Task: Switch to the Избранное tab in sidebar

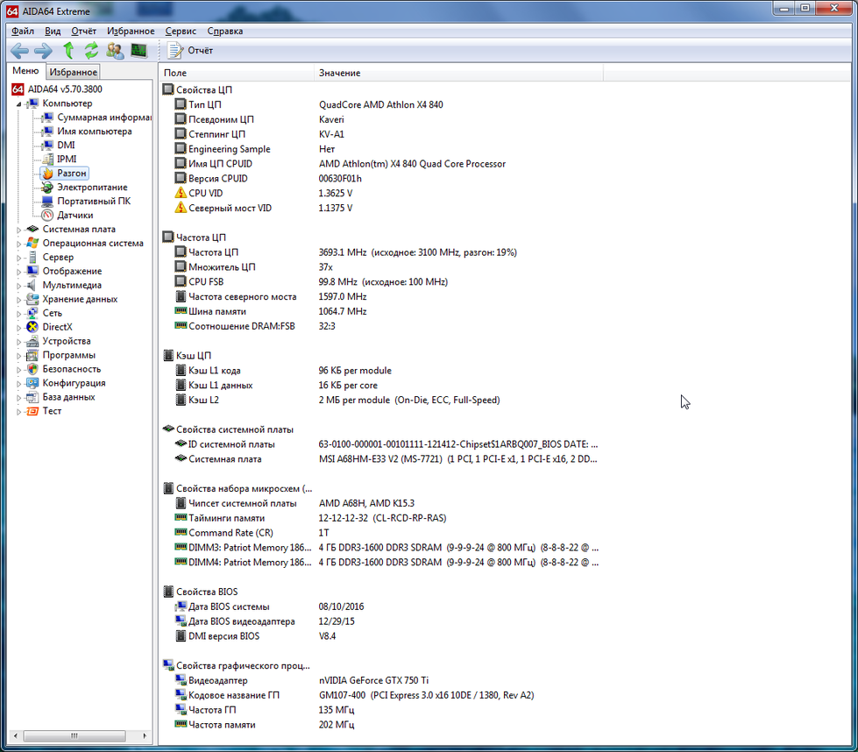Action: (74, 72)
